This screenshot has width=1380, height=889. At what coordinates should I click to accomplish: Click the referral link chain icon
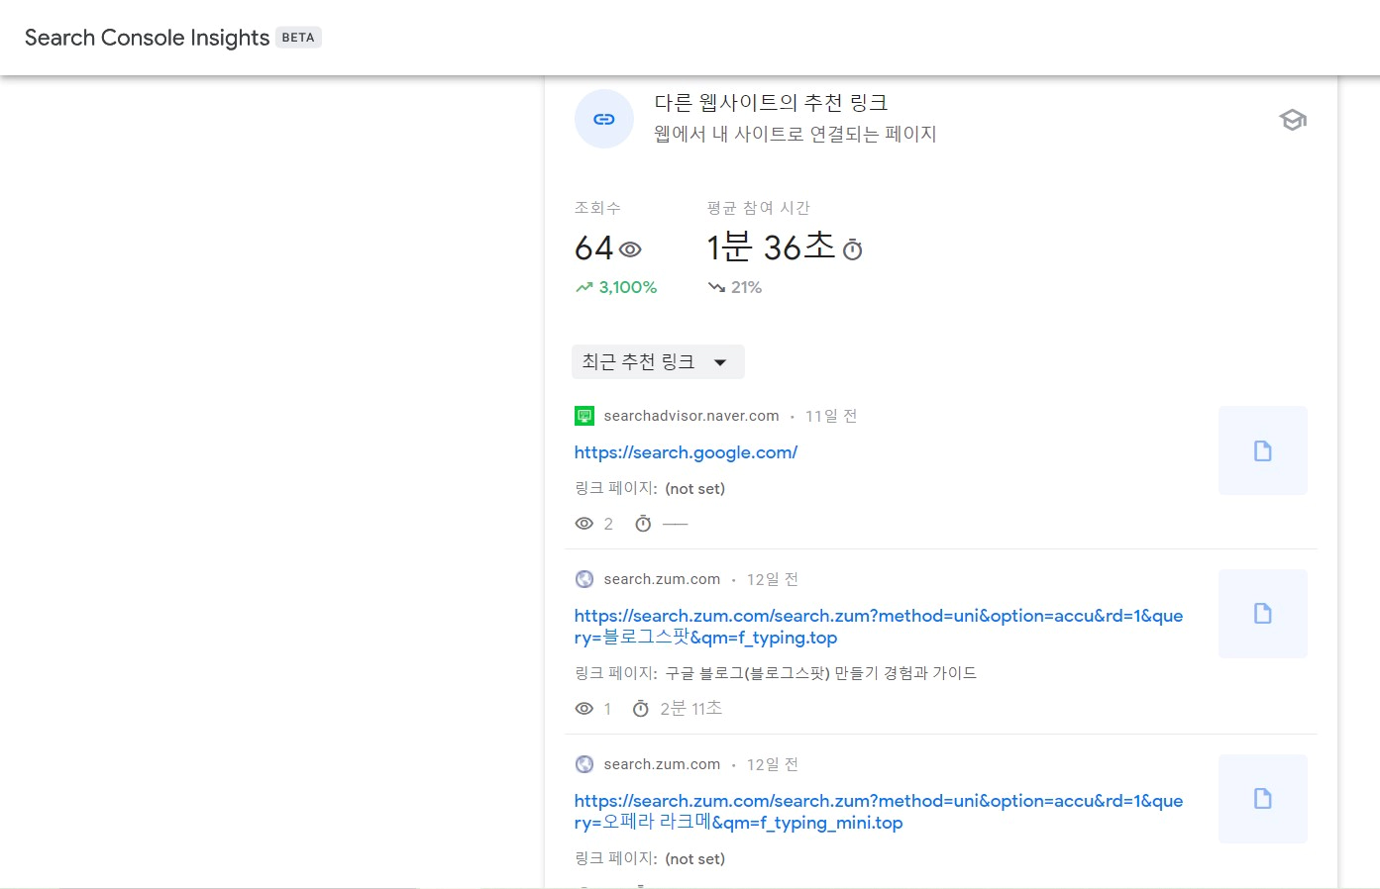604,119
